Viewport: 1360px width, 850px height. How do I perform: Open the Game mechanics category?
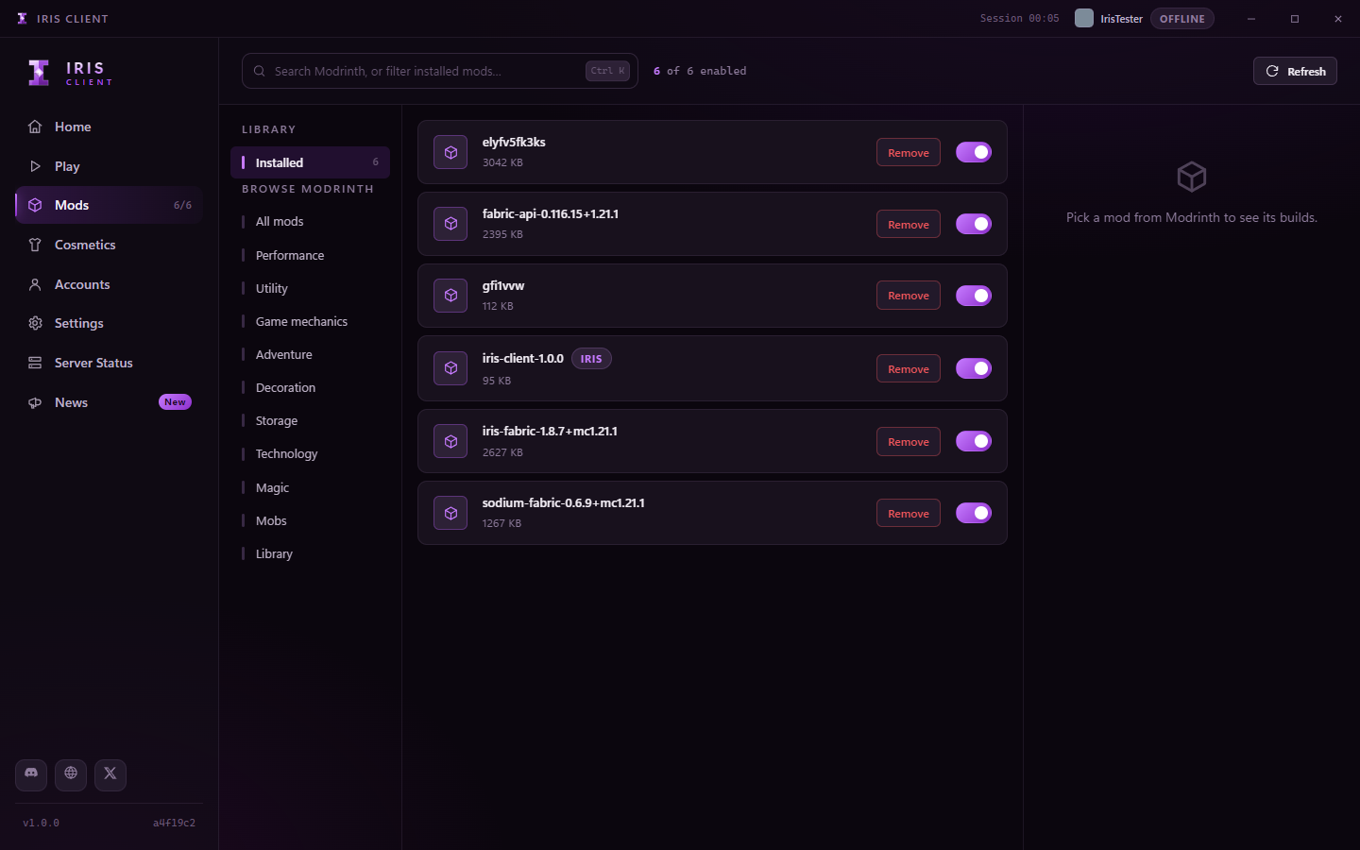point(310,321)
